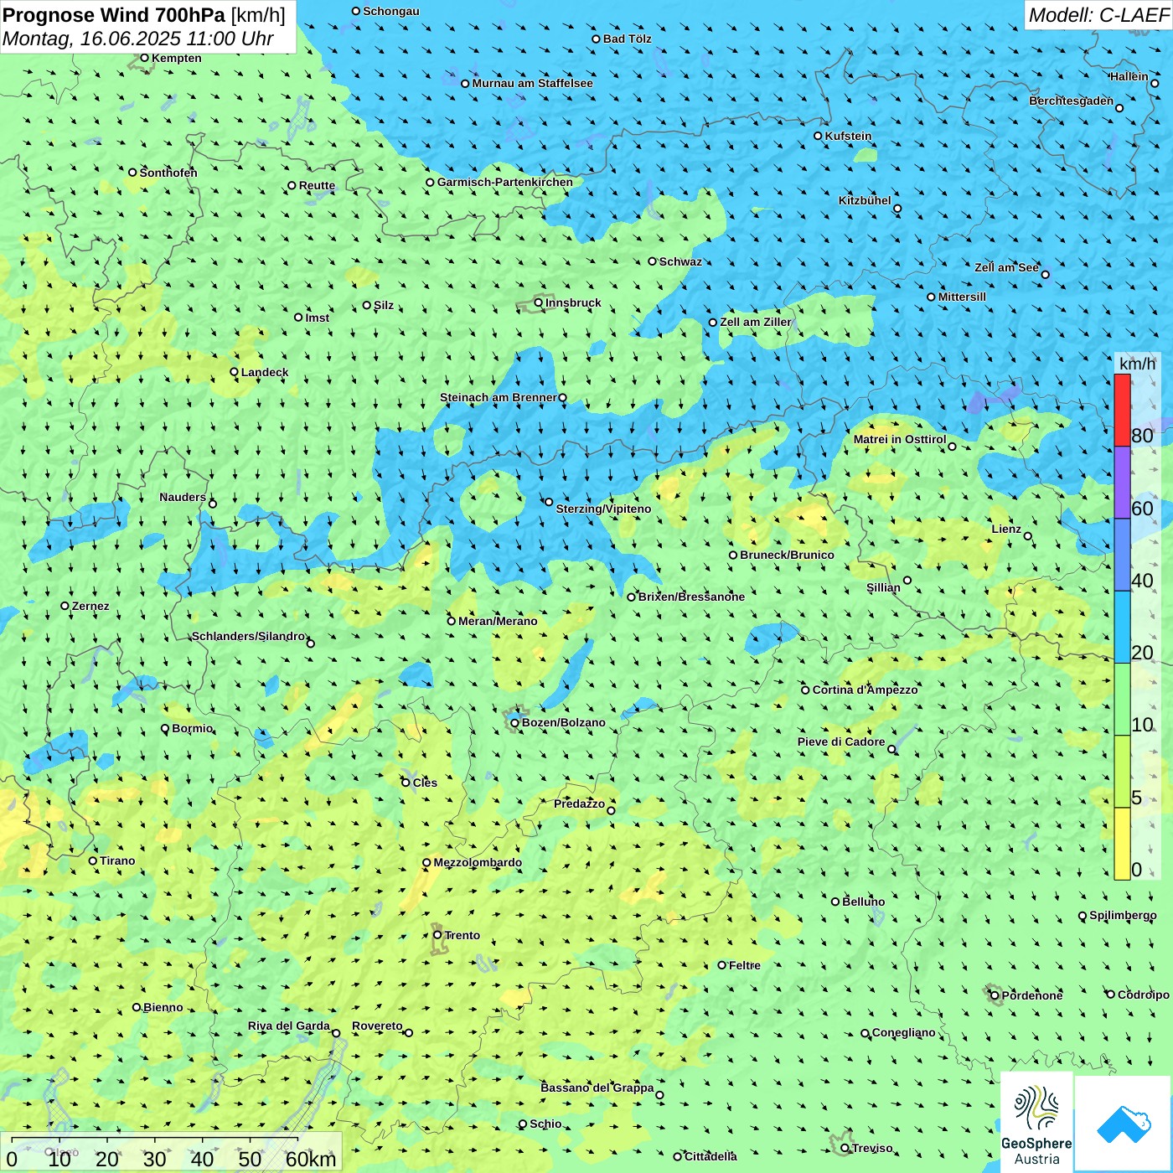Click the red 80 km/h legend color
This screenshot has height=1173, width=1173.
click(1122, 410)
